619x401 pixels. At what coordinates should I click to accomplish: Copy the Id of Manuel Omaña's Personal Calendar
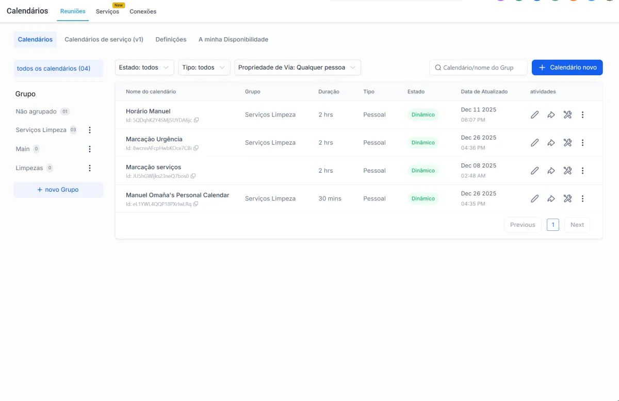click(x=196, y=204)
